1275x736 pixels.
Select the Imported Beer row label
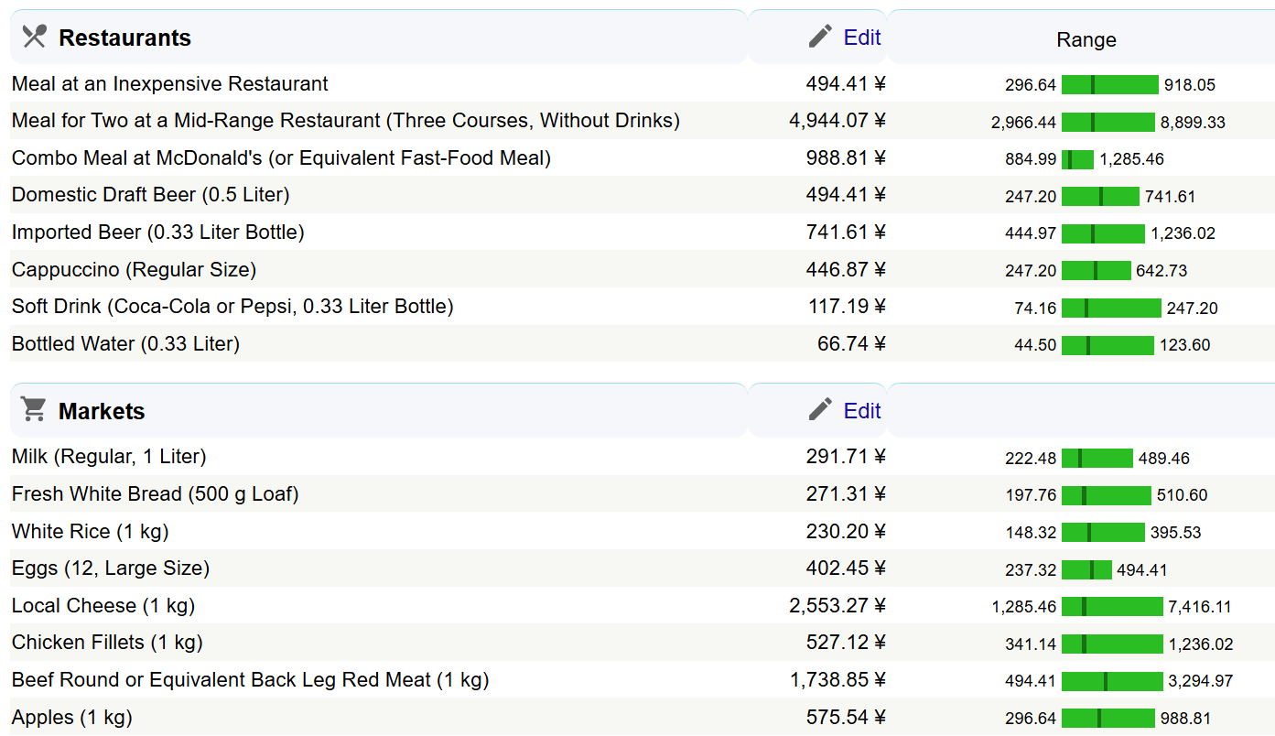[x=157, y=233]
